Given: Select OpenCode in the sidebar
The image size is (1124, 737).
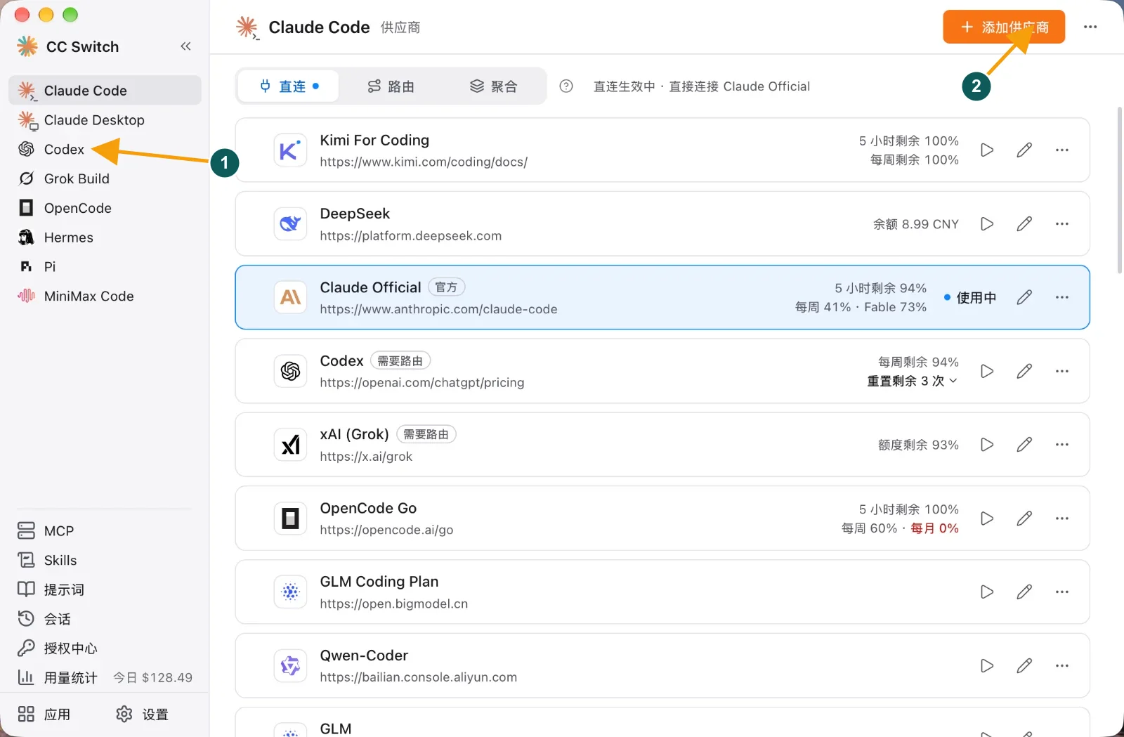Looking at the screenshot, I should pos(105,208).
